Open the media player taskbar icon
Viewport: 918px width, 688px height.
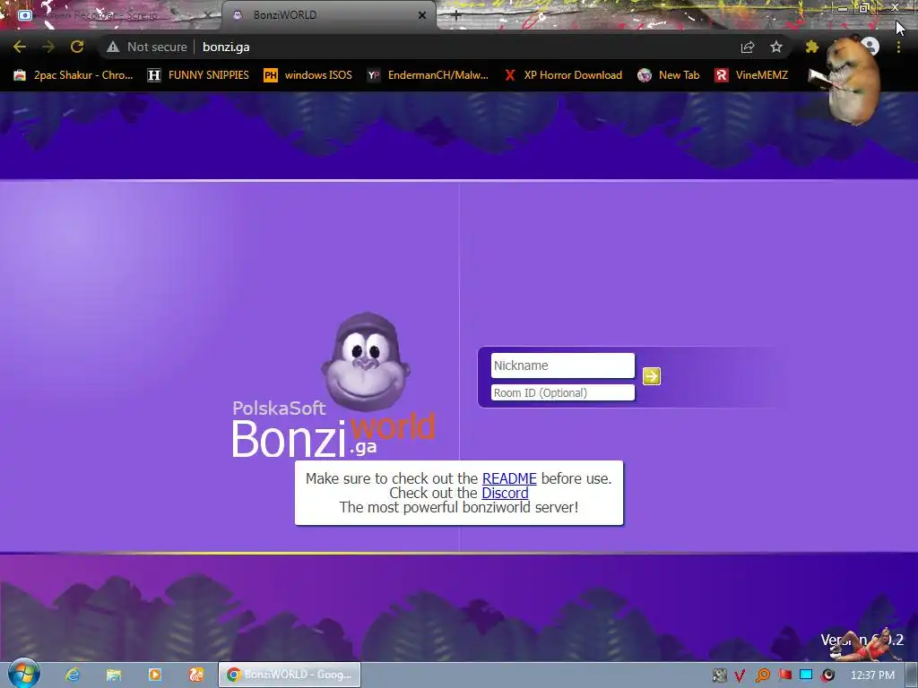tap(154, 675)
